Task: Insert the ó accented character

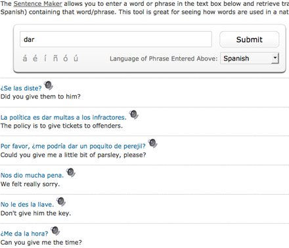Action: (66, 59)
